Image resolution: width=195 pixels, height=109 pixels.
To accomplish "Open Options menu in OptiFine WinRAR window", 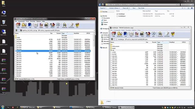I will (x=39, y=21).
